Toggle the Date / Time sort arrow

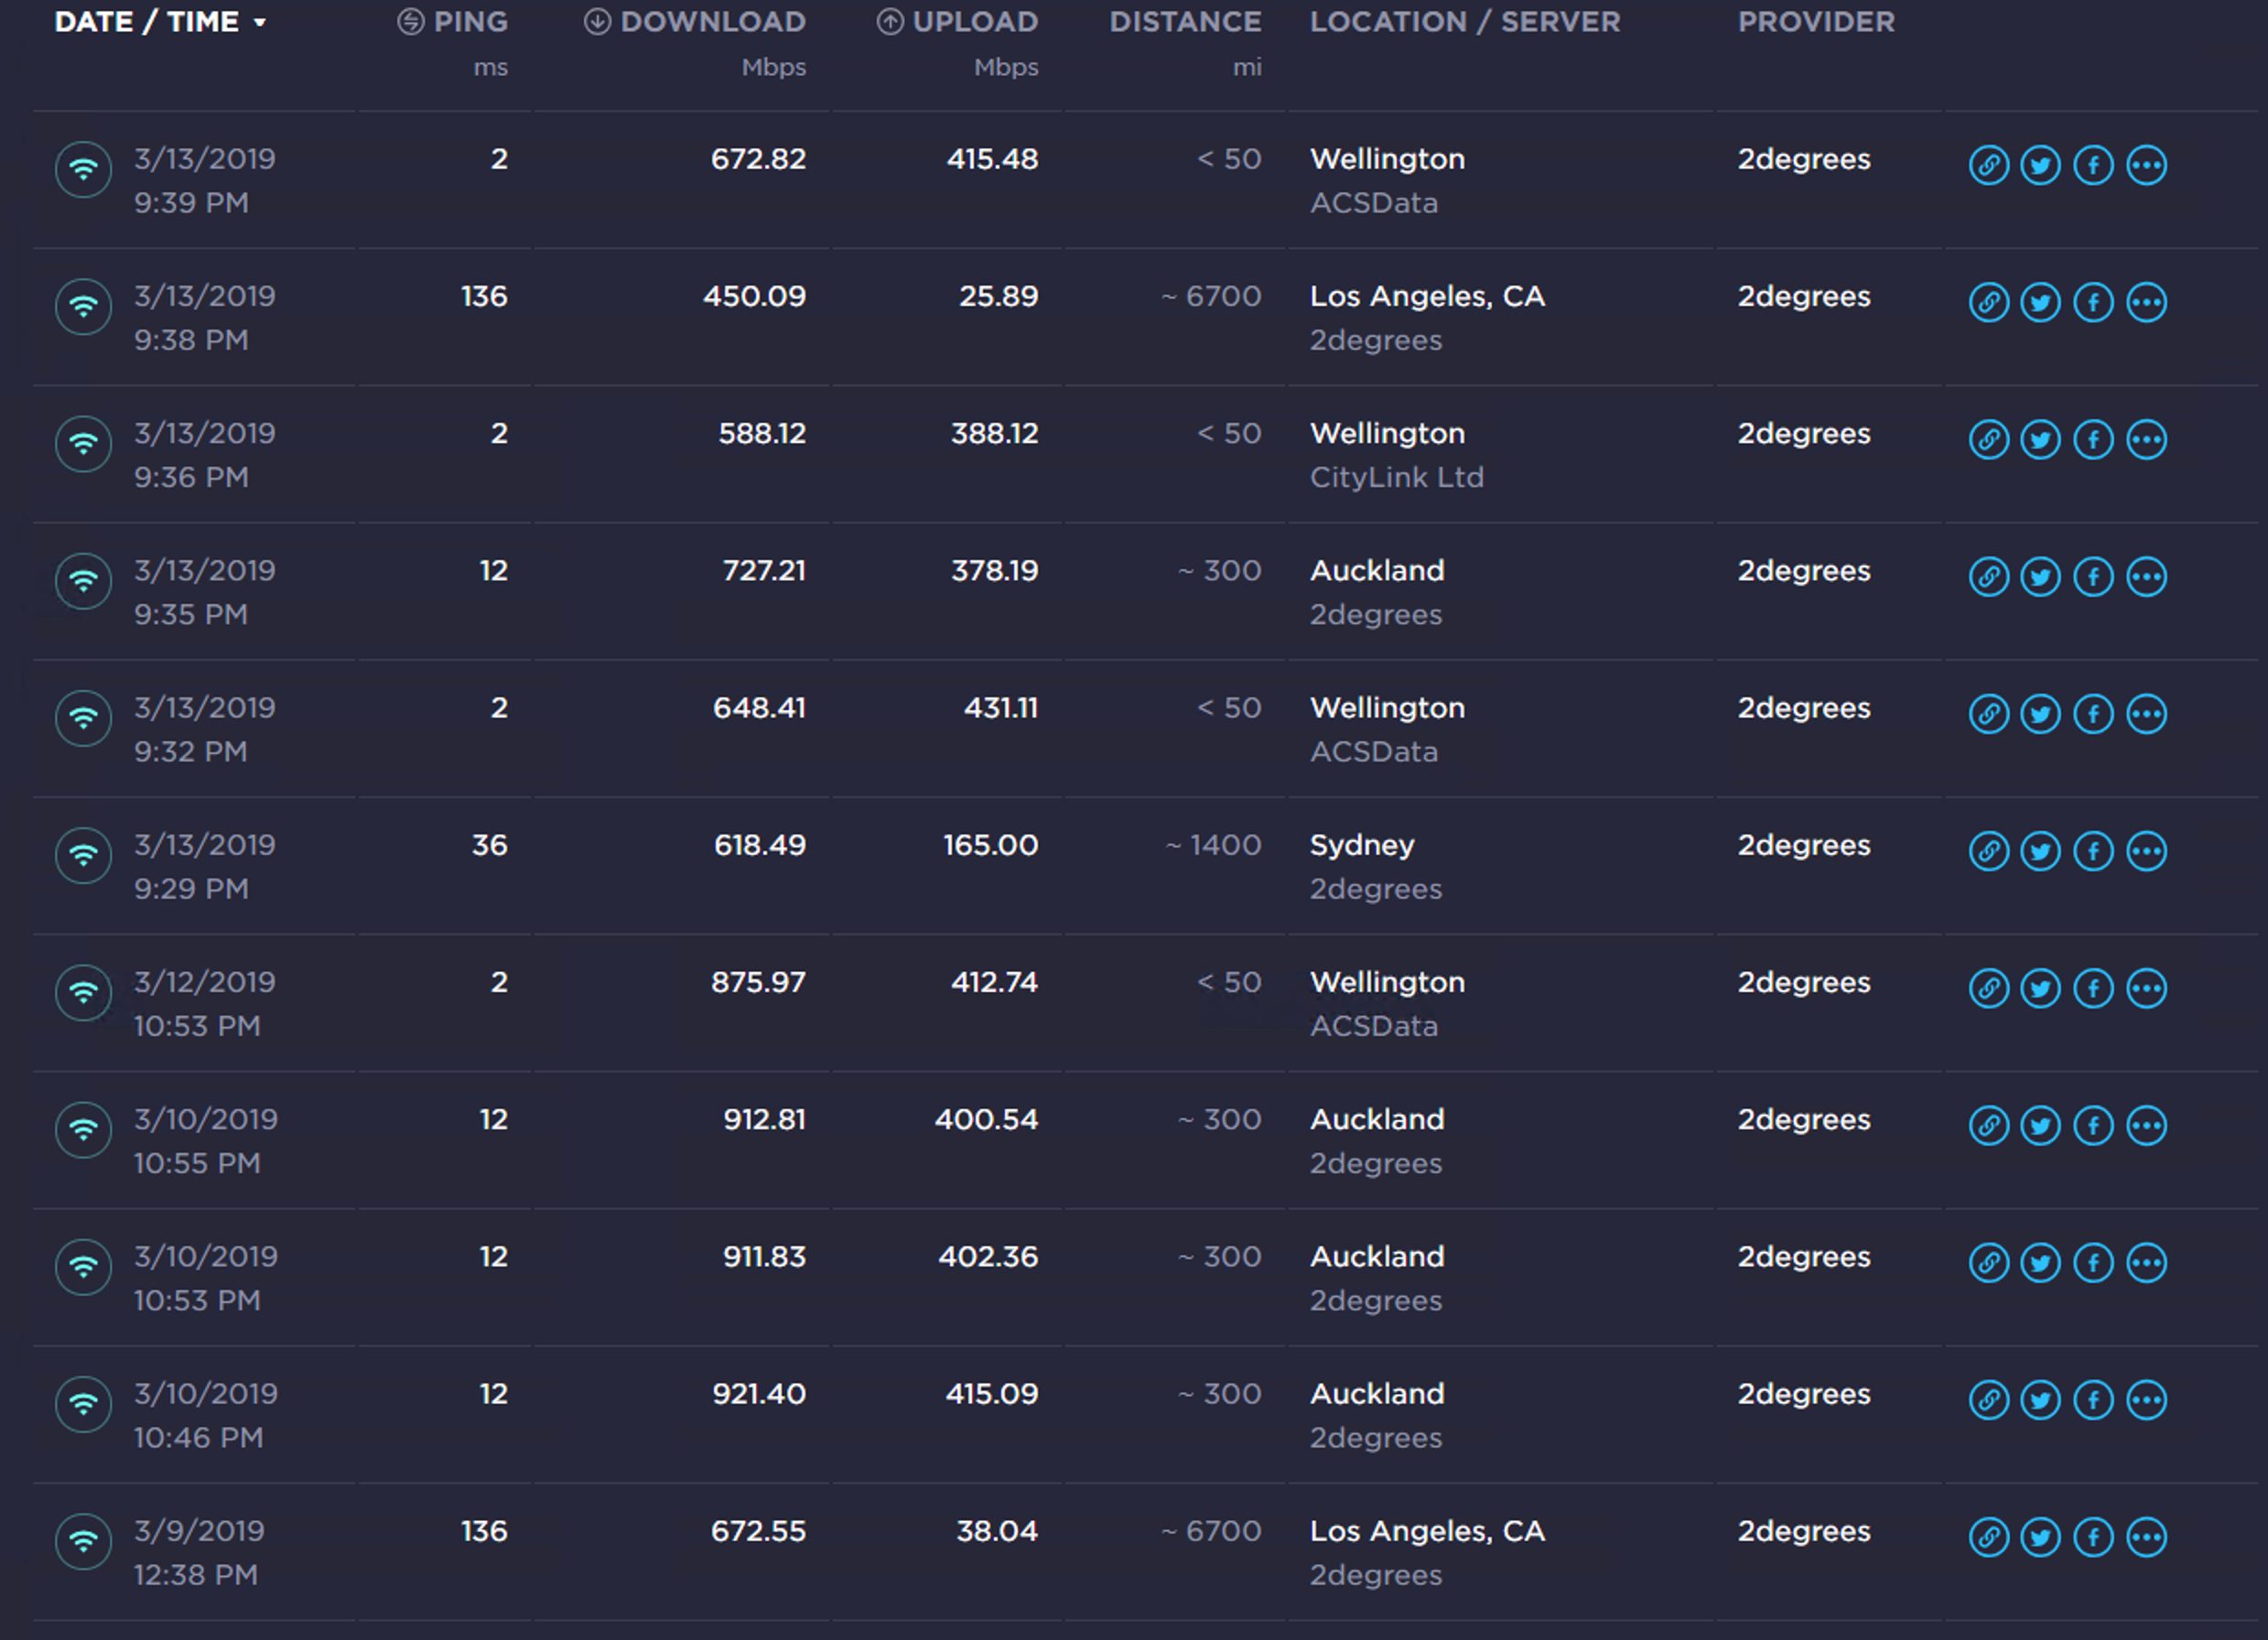click(x=259, y=22)
